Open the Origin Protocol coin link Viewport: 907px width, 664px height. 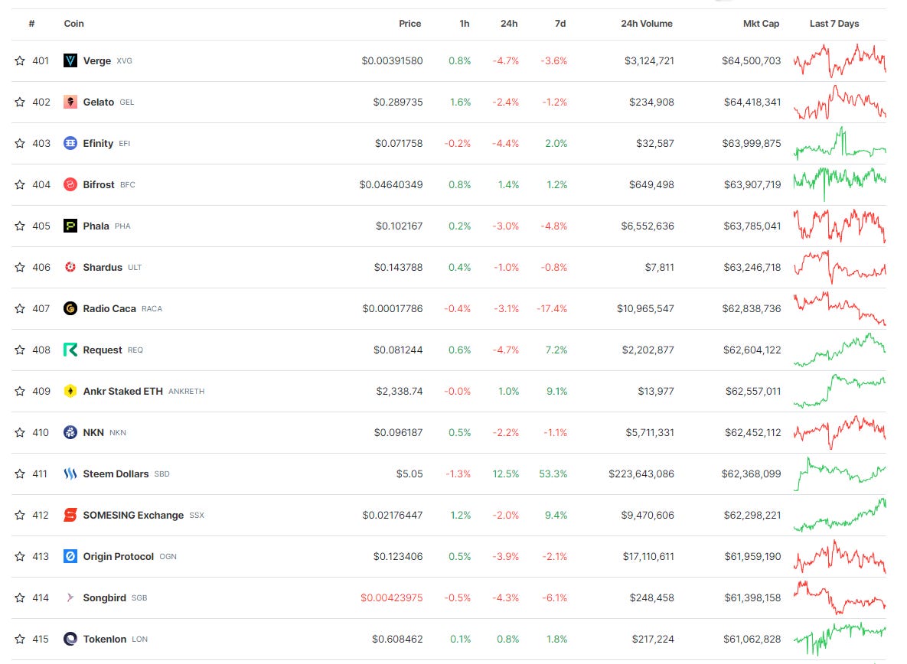(119, 556)
